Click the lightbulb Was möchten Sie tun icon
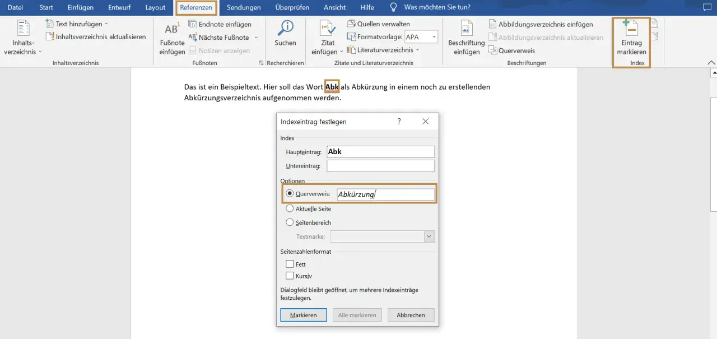Image resolution: width=717 pixels, height=339 pixels. (394, 7)
